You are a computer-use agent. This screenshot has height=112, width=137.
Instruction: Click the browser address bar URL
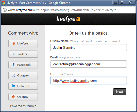click(62, 10)
